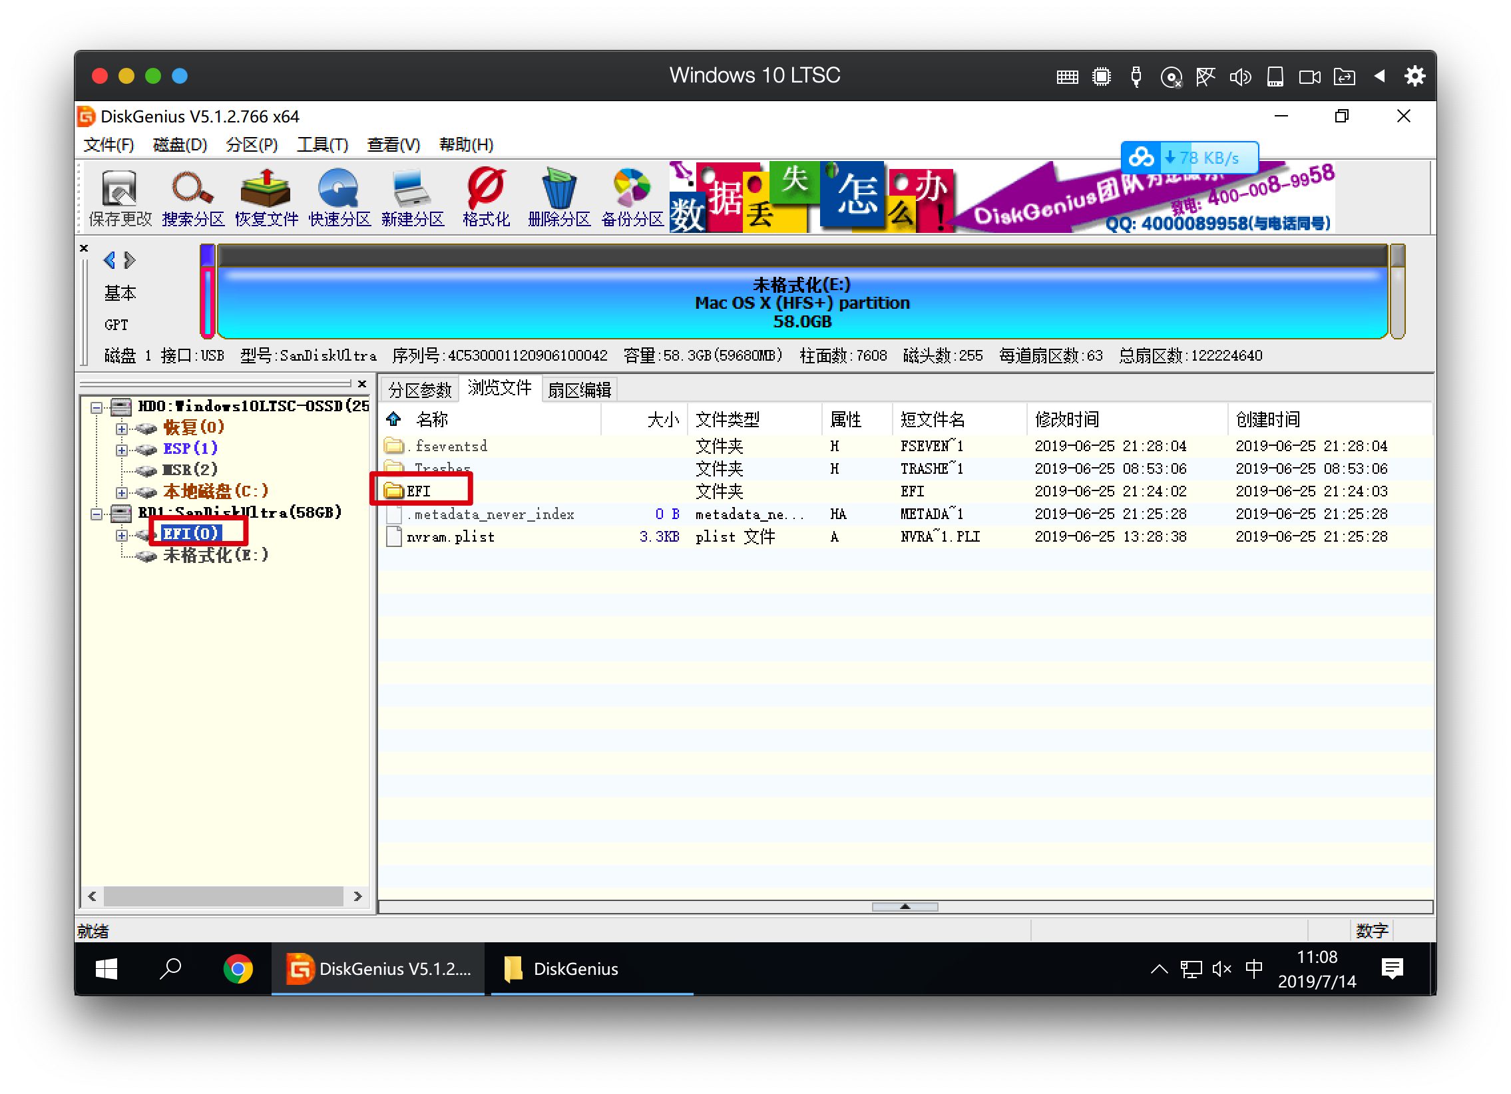Expand the 本地磁盘(C:) partition node
This screenshot has width=1511, height=1094.
[x=121, y=492]
